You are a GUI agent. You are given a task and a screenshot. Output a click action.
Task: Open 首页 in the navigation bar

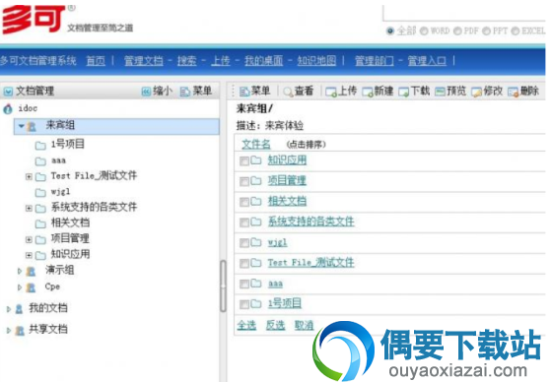[x=96, y=61]
